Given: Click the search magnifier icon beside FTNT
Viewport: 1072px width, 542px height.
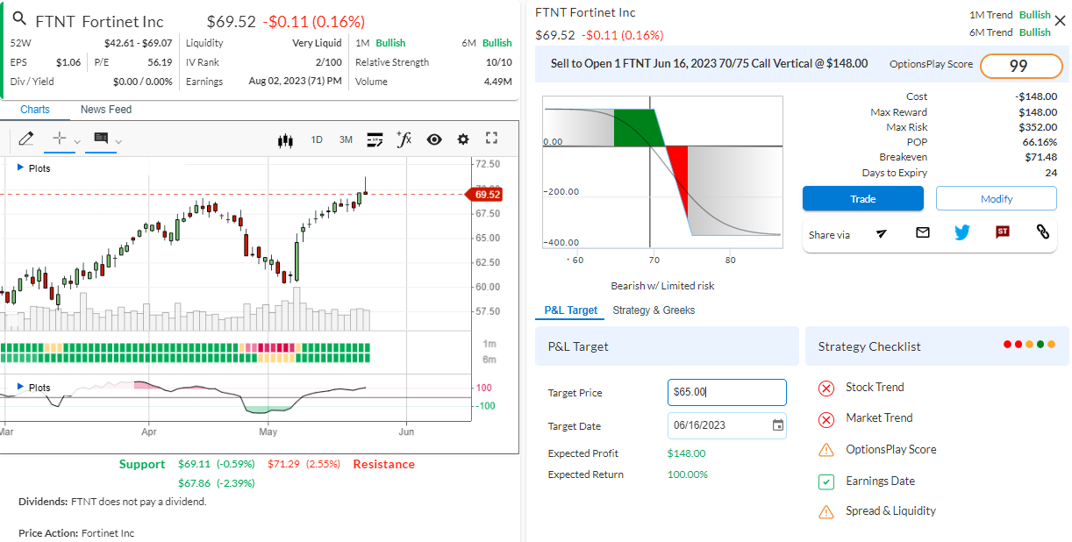Looking at the screenshot, I should 18,20.
